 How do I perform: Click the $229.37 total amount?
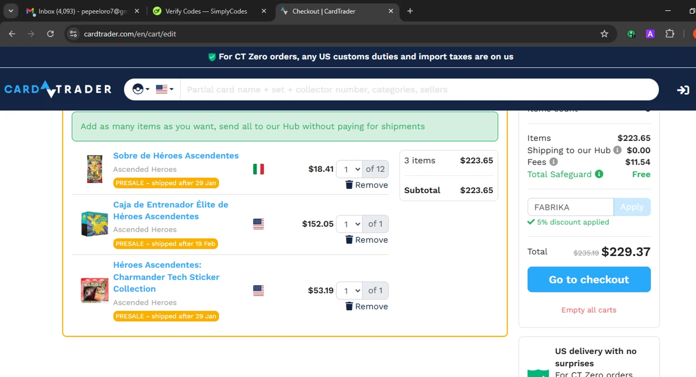[x=626, y=251]
